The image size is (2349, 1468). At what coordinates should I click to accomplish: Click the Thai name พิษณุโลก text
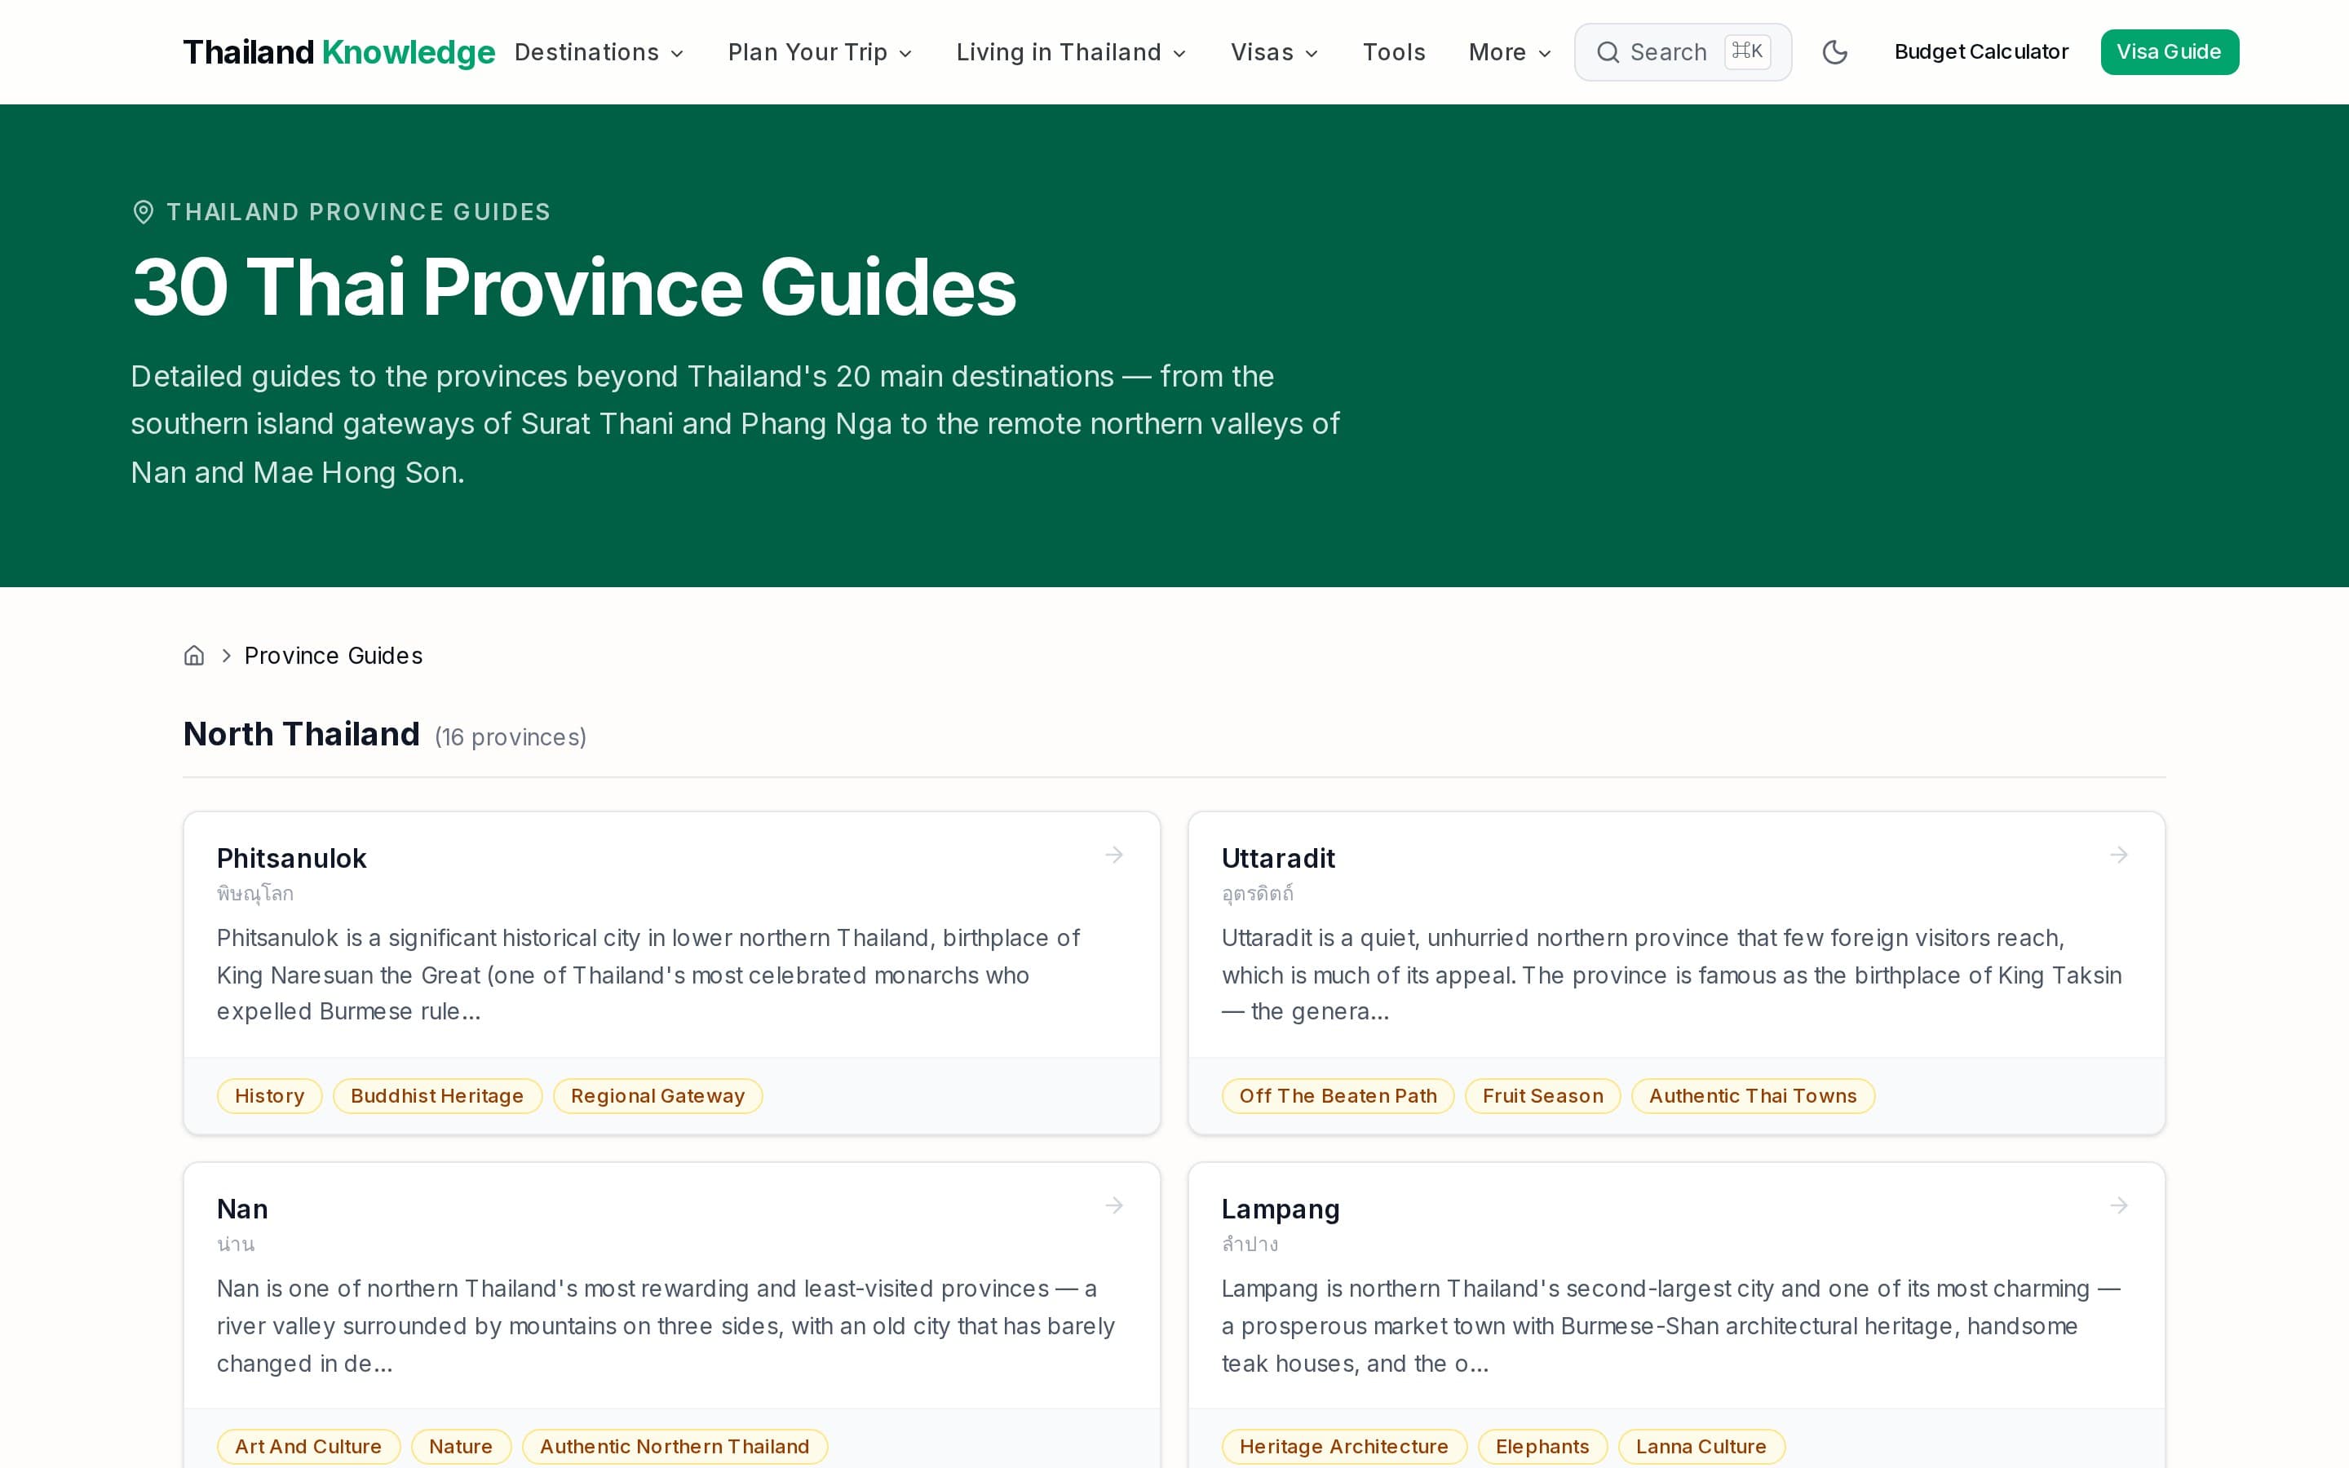[x=254, y=893]
